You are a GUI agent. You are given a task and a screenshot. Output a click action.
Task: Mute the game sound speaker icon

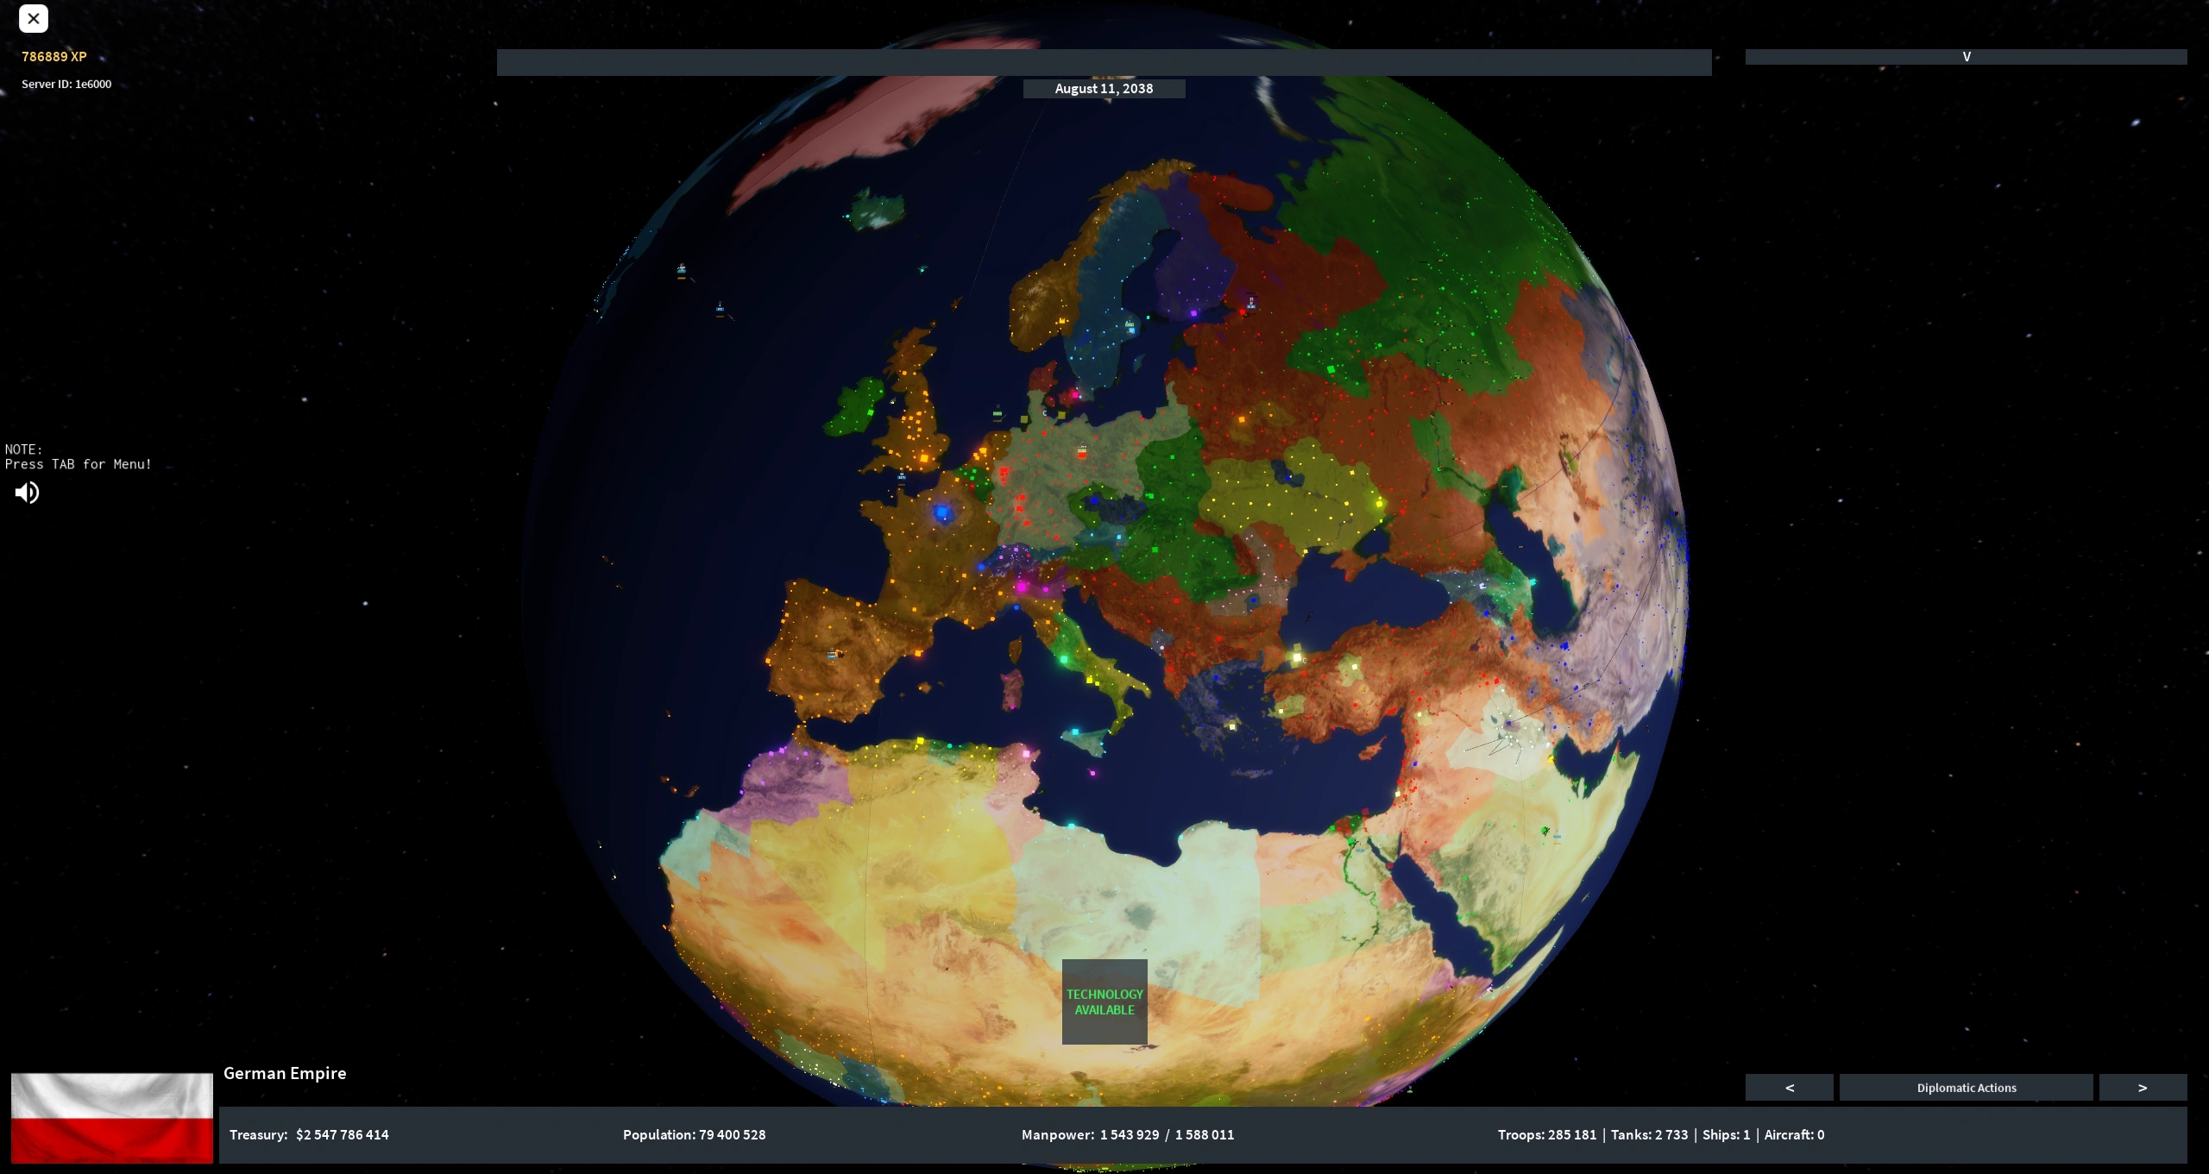(x=27, y=493)
